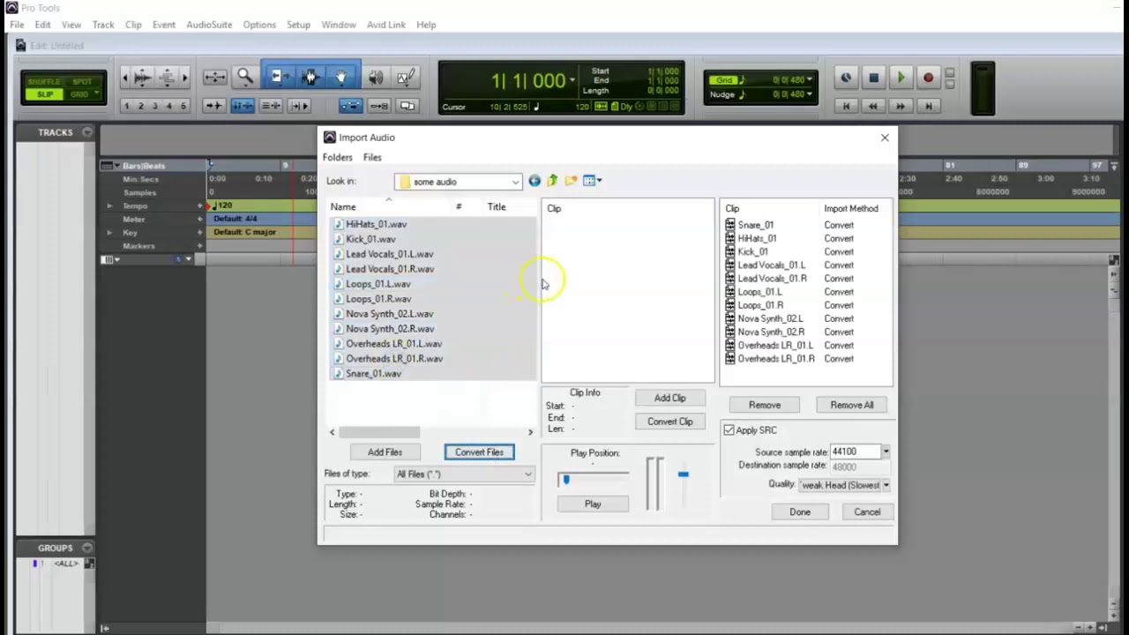Click Cancel in Import Audio
Image resolution: width=1129 pixels, height=635 pixels.
[x=867, y=512]
